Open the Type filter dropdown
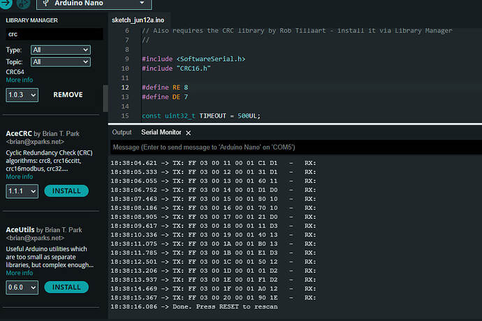The image size is (482, 321). [x=61, y=50]
